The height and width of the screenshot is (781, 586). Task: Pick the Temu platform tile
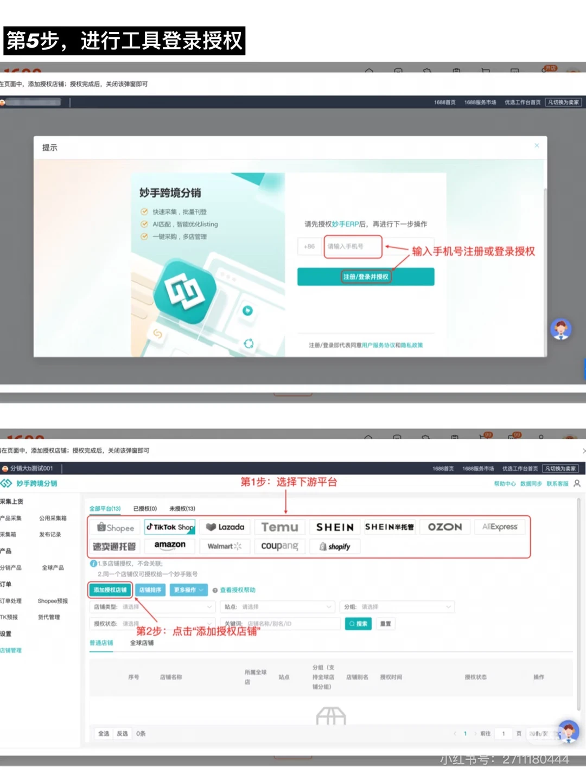[279, 527]
